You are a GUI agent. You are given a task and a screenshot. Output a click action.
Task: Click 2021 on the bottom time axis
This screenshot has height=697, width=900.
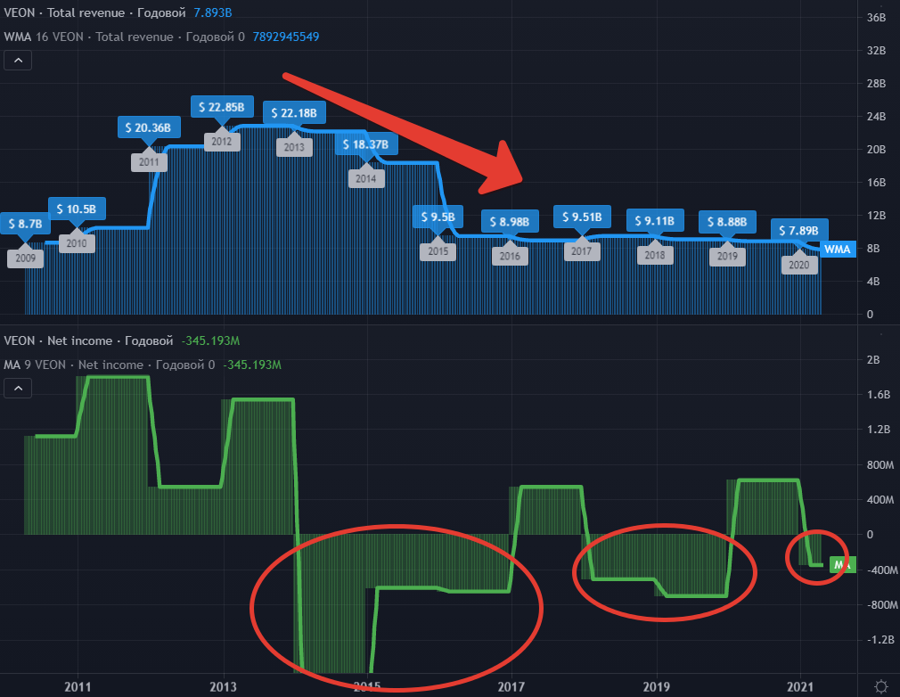[800, 686]
